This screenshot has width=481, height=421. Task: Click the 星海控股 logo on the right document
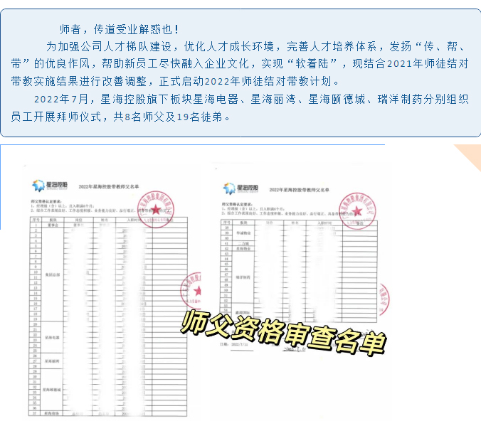tap(240, 188)
